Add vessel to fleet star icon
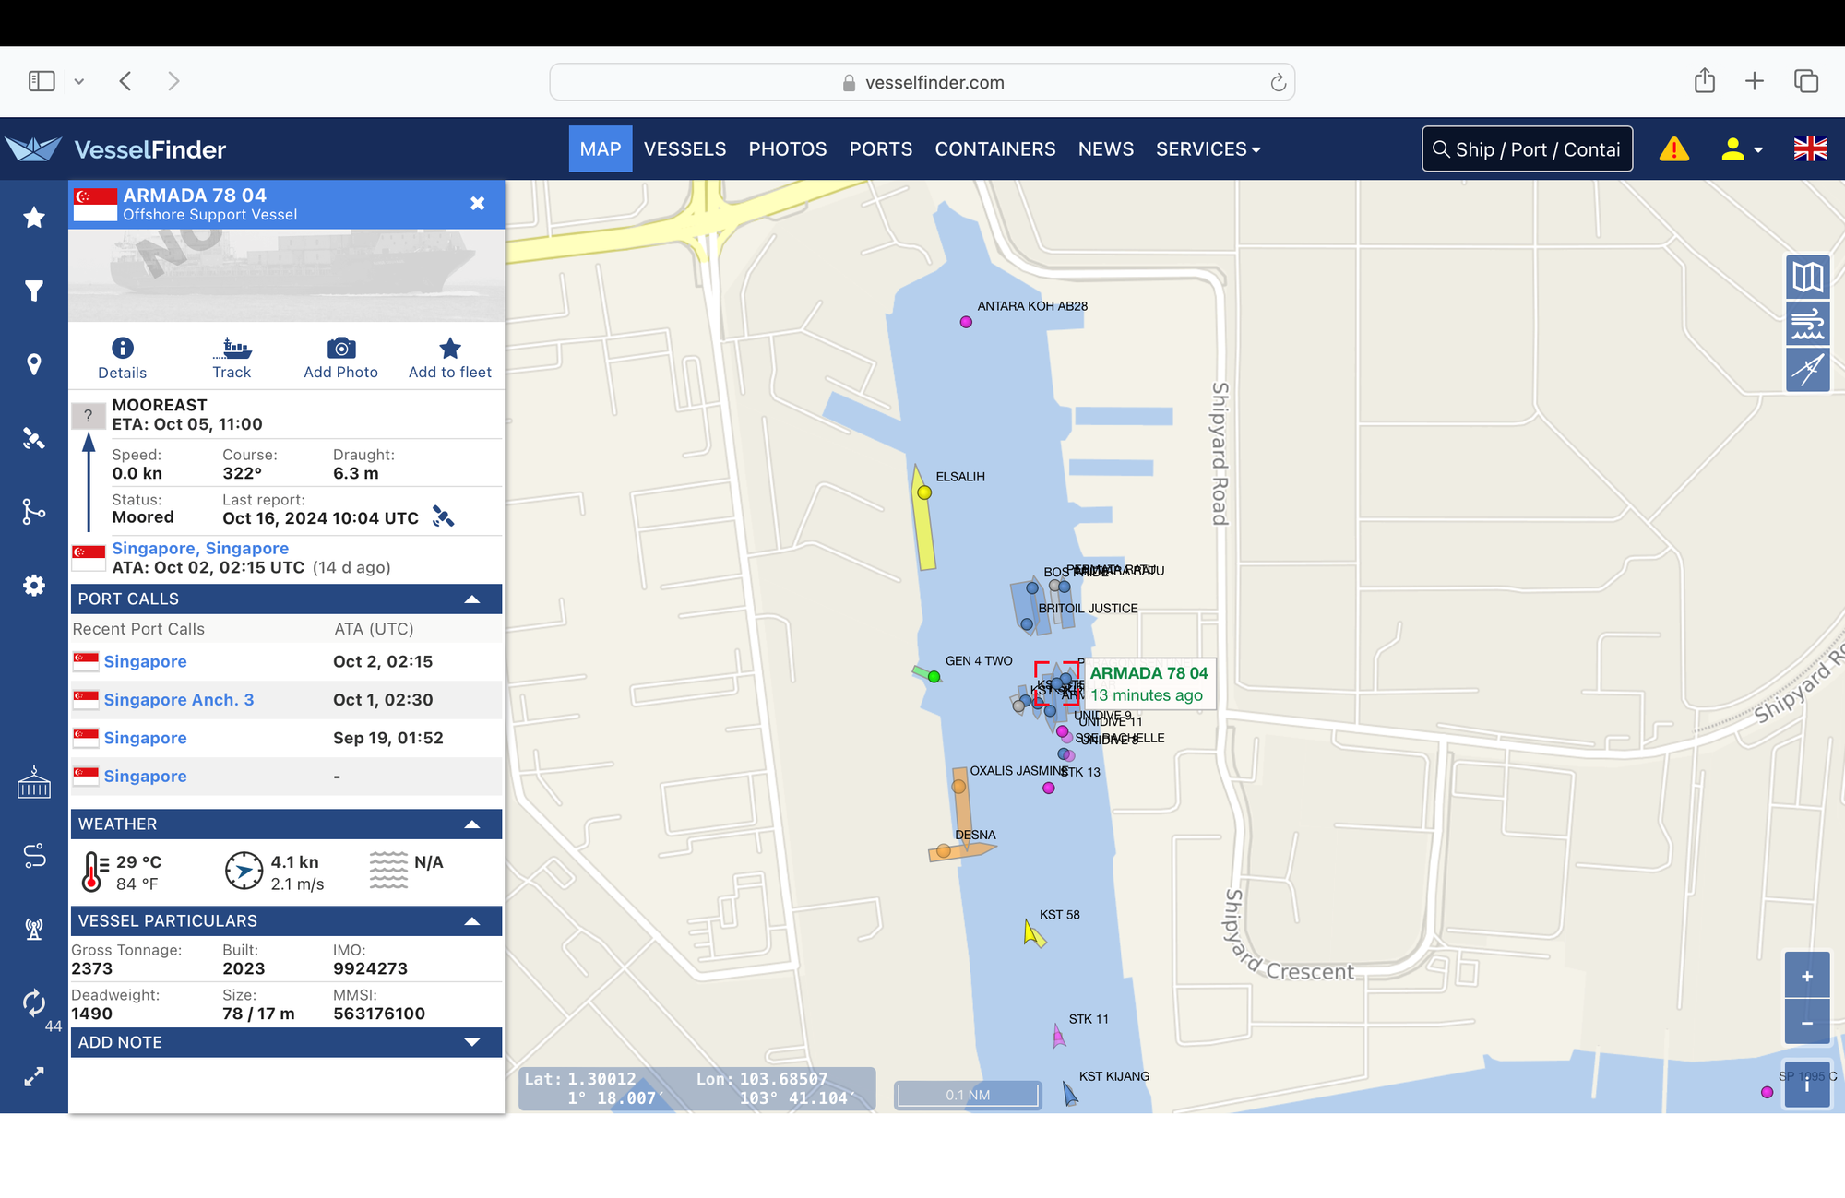Viewport: 1845px width, 1198px height. click(x=449, y=349)
